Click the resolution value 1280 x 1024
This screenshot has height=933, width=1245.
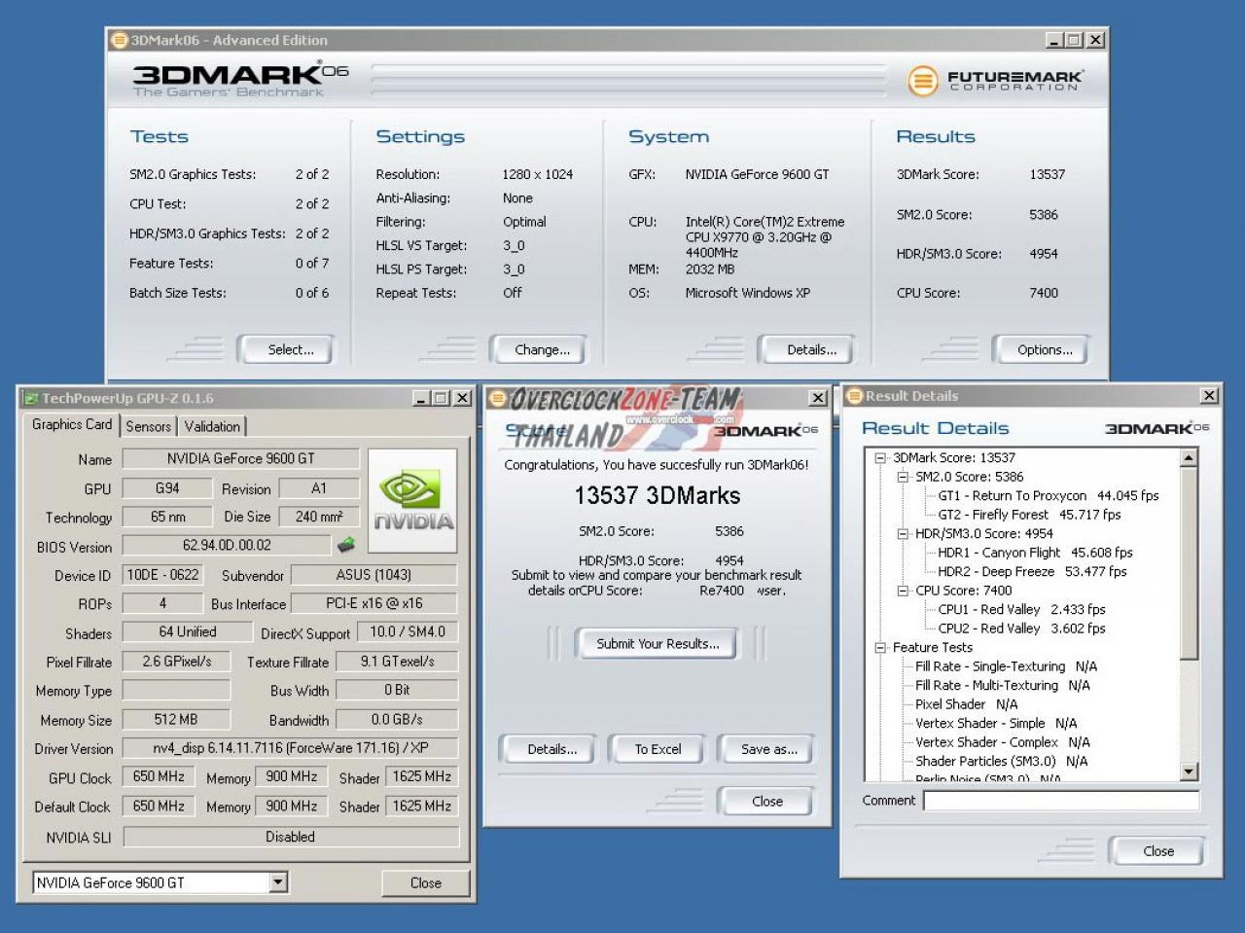click(x=537, y=174)
